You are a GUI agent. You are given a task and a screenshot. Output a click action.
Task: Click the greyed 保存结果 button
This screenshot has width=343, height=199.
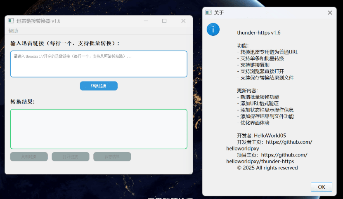click(112, 157)
